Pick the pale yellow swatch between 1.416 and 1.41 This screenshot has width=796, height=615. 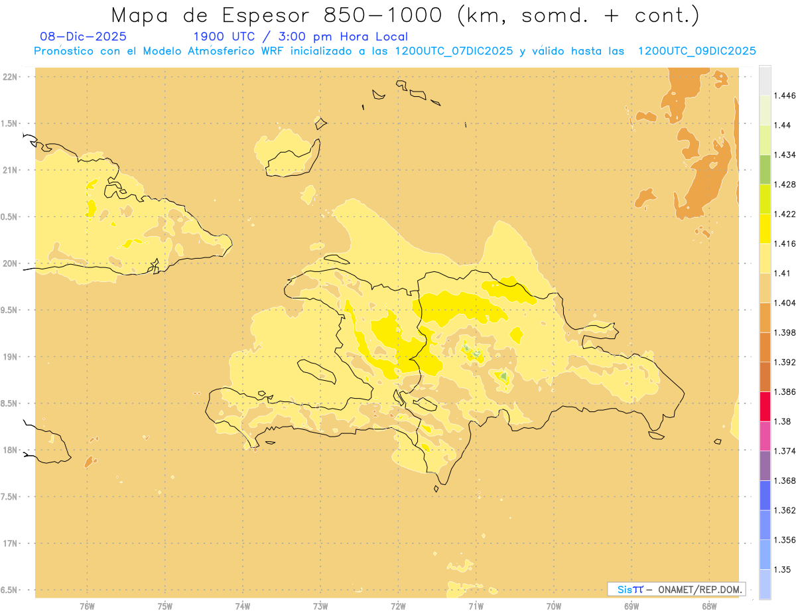tap(765, 258)
